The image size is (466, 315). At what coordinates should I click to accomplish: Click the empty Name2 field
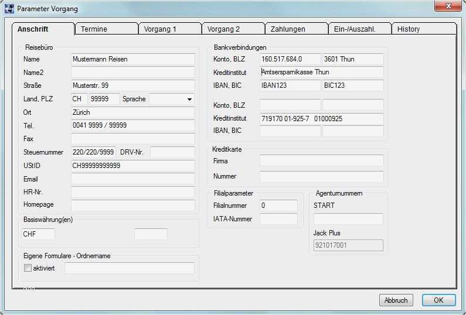[x=133, y=73]
